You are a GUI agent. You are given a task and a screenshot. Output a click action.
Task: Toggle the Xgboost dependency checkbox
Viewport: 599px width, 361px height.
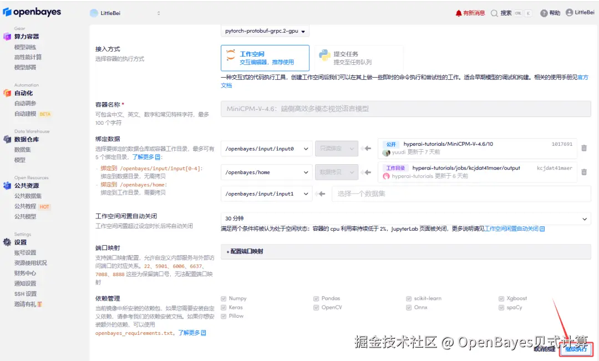point(501,298)
